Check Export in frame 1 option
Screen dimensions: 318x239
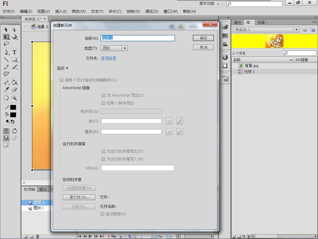coord(103,103)
